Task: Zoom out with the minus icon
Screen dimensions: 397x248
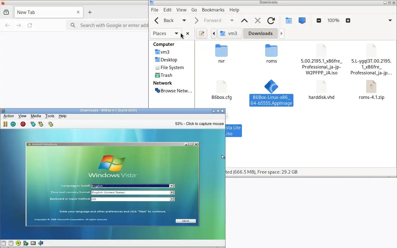Action: coord(319,20)
